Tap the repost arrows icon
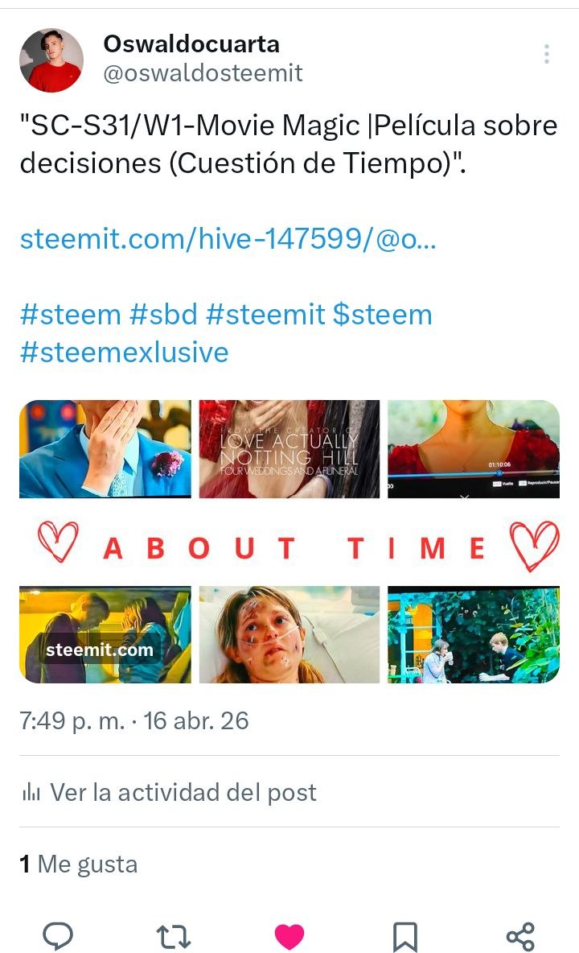 pyautogui.click(x=174, y=936)
